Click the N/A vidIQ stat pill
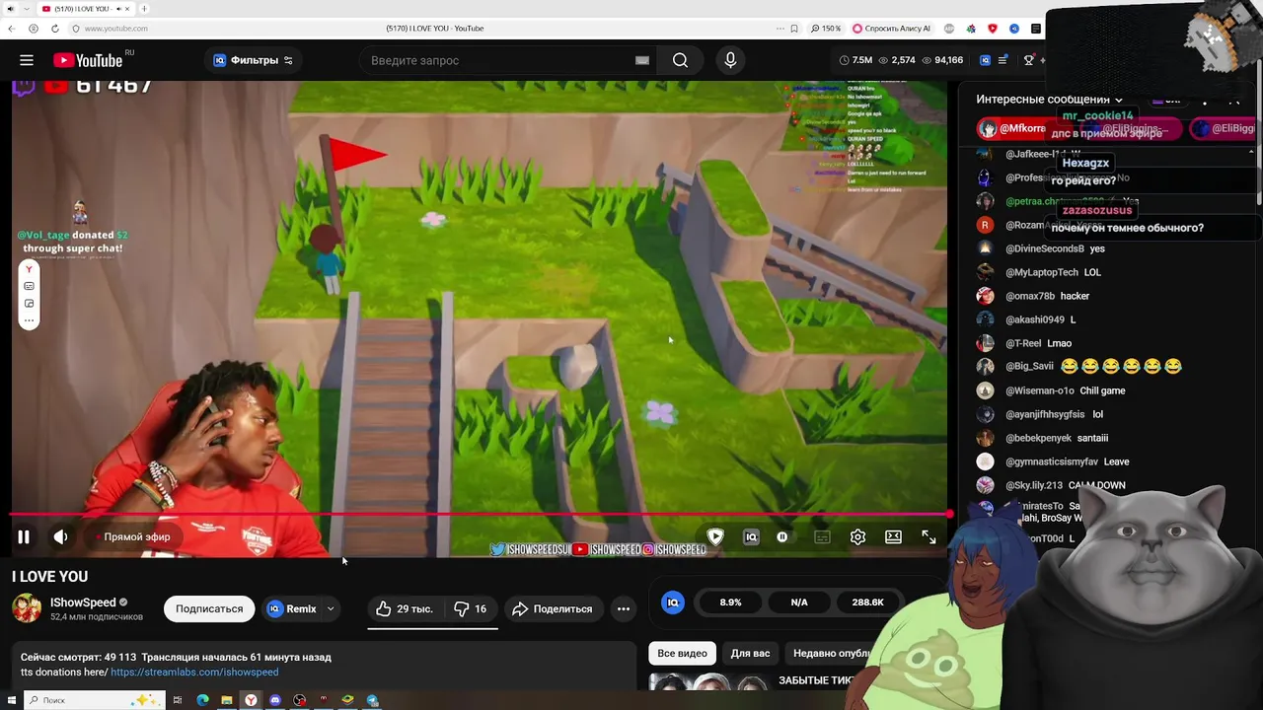 click(799, 602)
